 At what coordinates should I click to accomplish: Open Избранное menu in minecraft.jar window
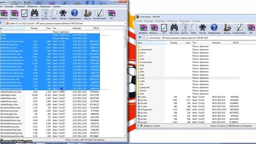[172, 21]
